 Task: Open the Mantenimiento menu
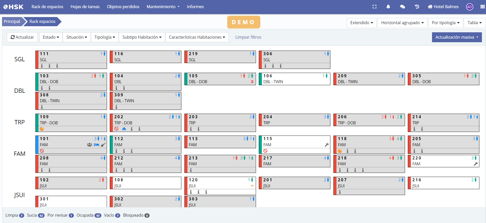click(x=163, y=7)
